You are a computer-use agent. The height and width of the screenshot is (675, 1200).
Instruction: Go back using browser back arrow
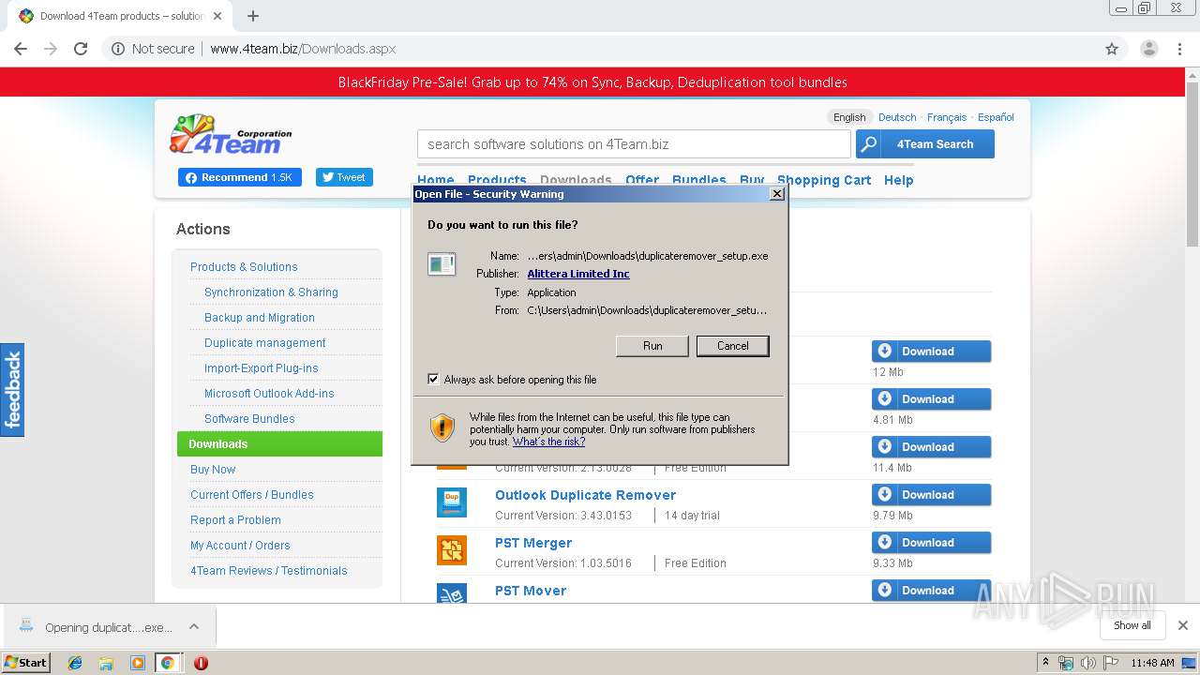tap(21, 49)
